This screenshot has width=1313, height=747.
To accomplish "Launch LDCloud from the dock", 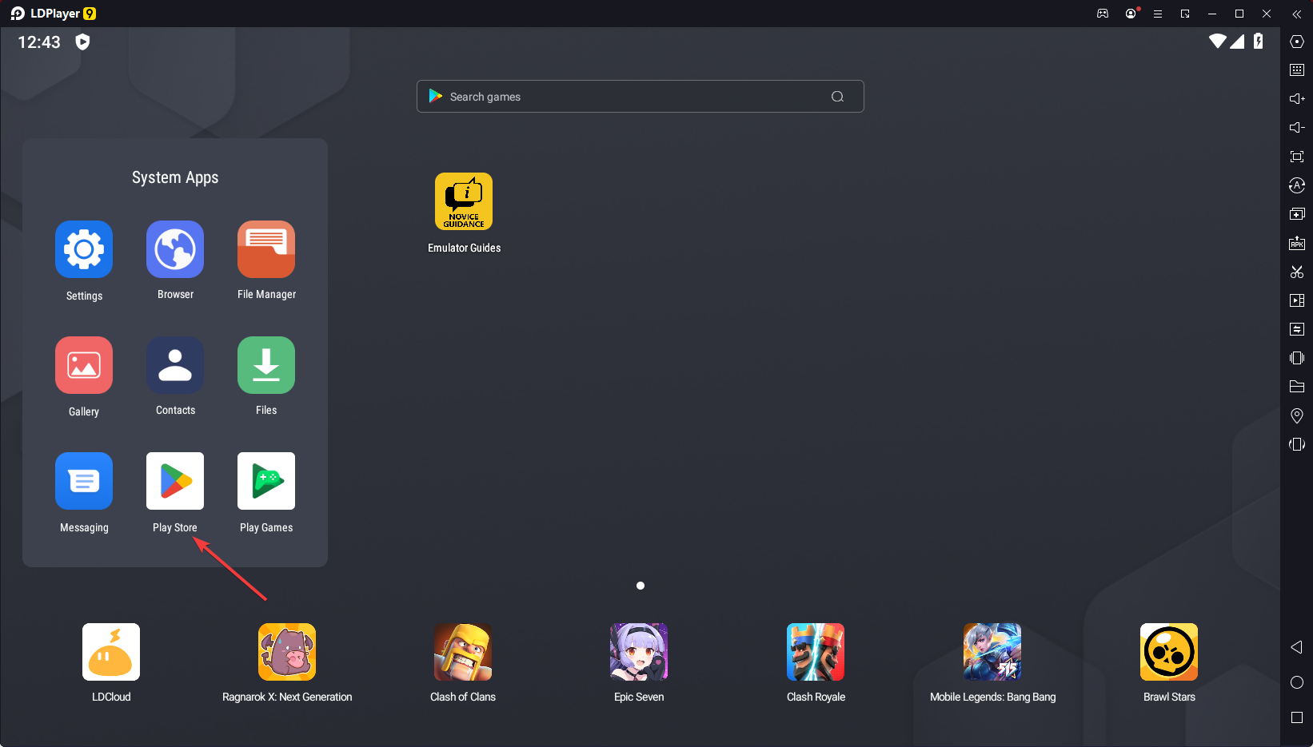I will point(111,652).
